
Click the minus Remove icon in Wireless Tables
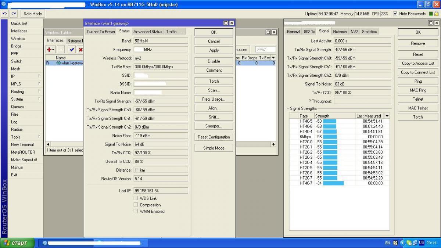[61, 50]
